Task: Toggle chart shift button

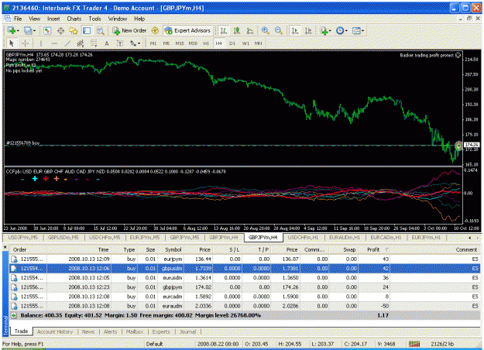Action: click(x=308, y=30)
